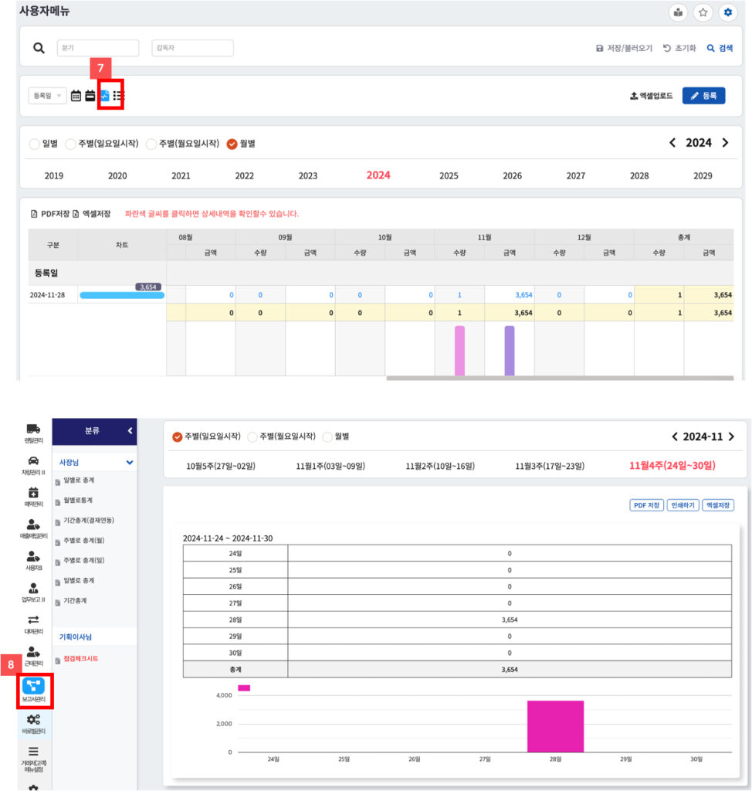Select the 11월3주(17일~23일) week tab
The width and height of the screenshot is (752, 791).
550,466
